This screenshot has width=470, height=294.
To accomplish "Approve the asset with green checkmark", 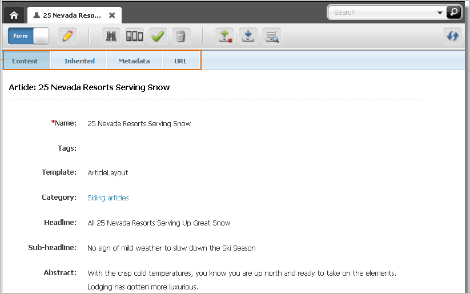I will (158, 37).
